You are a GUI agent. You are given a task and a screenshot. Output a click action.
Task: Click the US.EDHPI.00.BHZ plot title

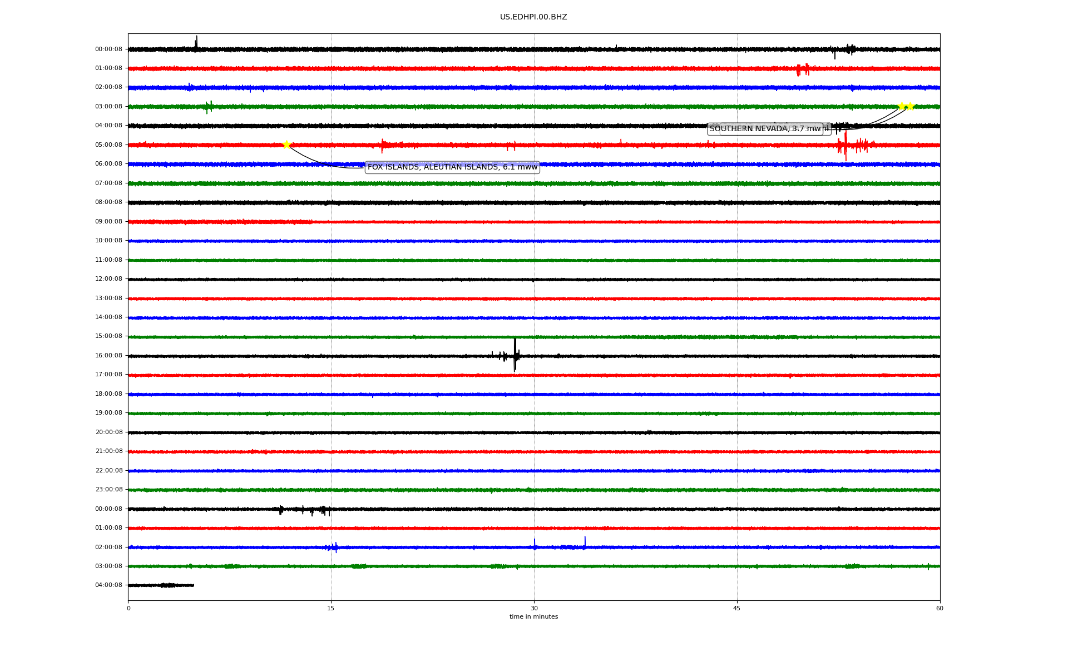tap(533, 17)
